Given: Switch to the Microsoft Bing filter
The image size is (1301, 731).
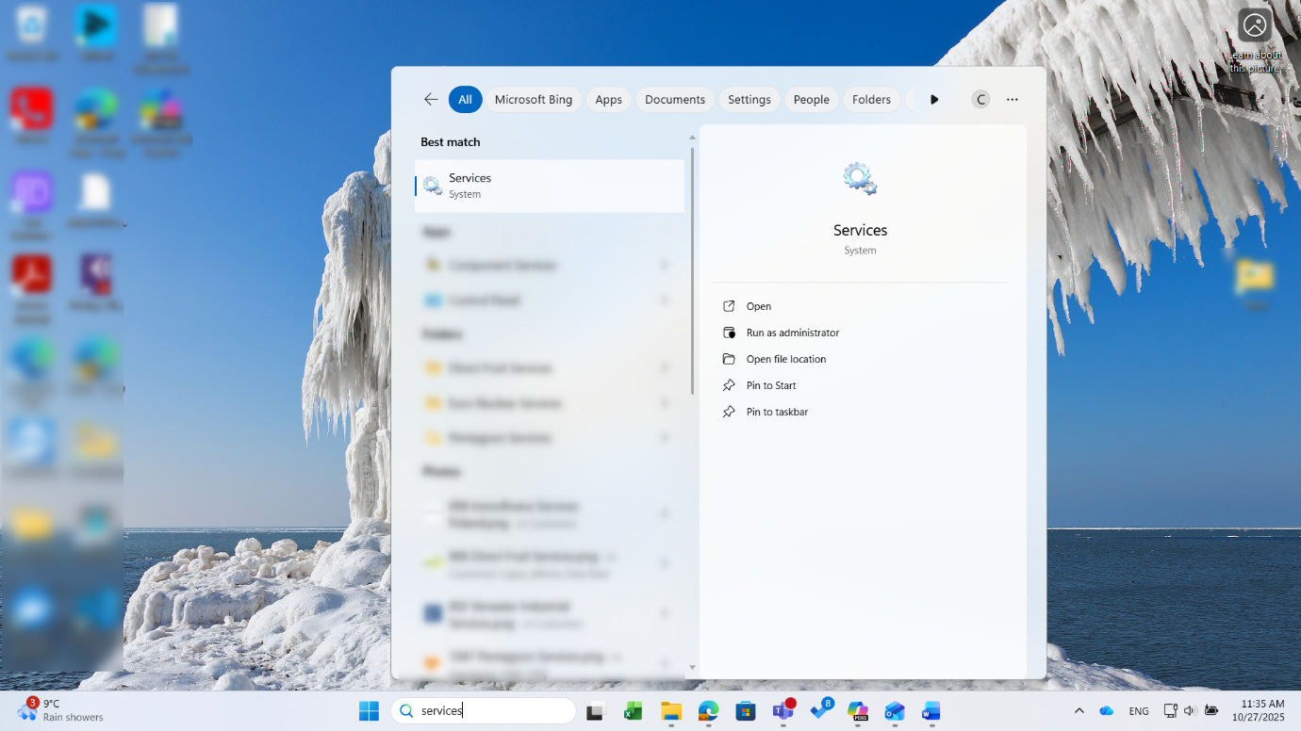Looking at the screenshot, I should tap(534, 99).
